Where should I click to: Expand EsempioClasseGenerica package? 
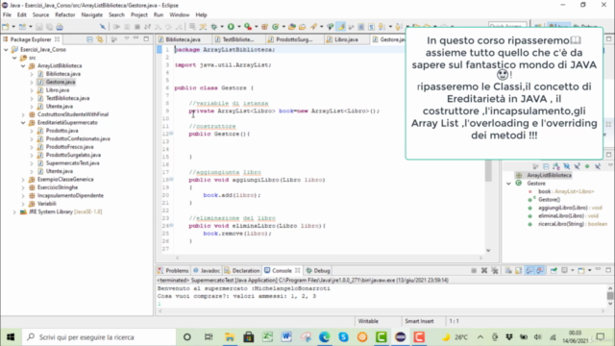(23, 180)
